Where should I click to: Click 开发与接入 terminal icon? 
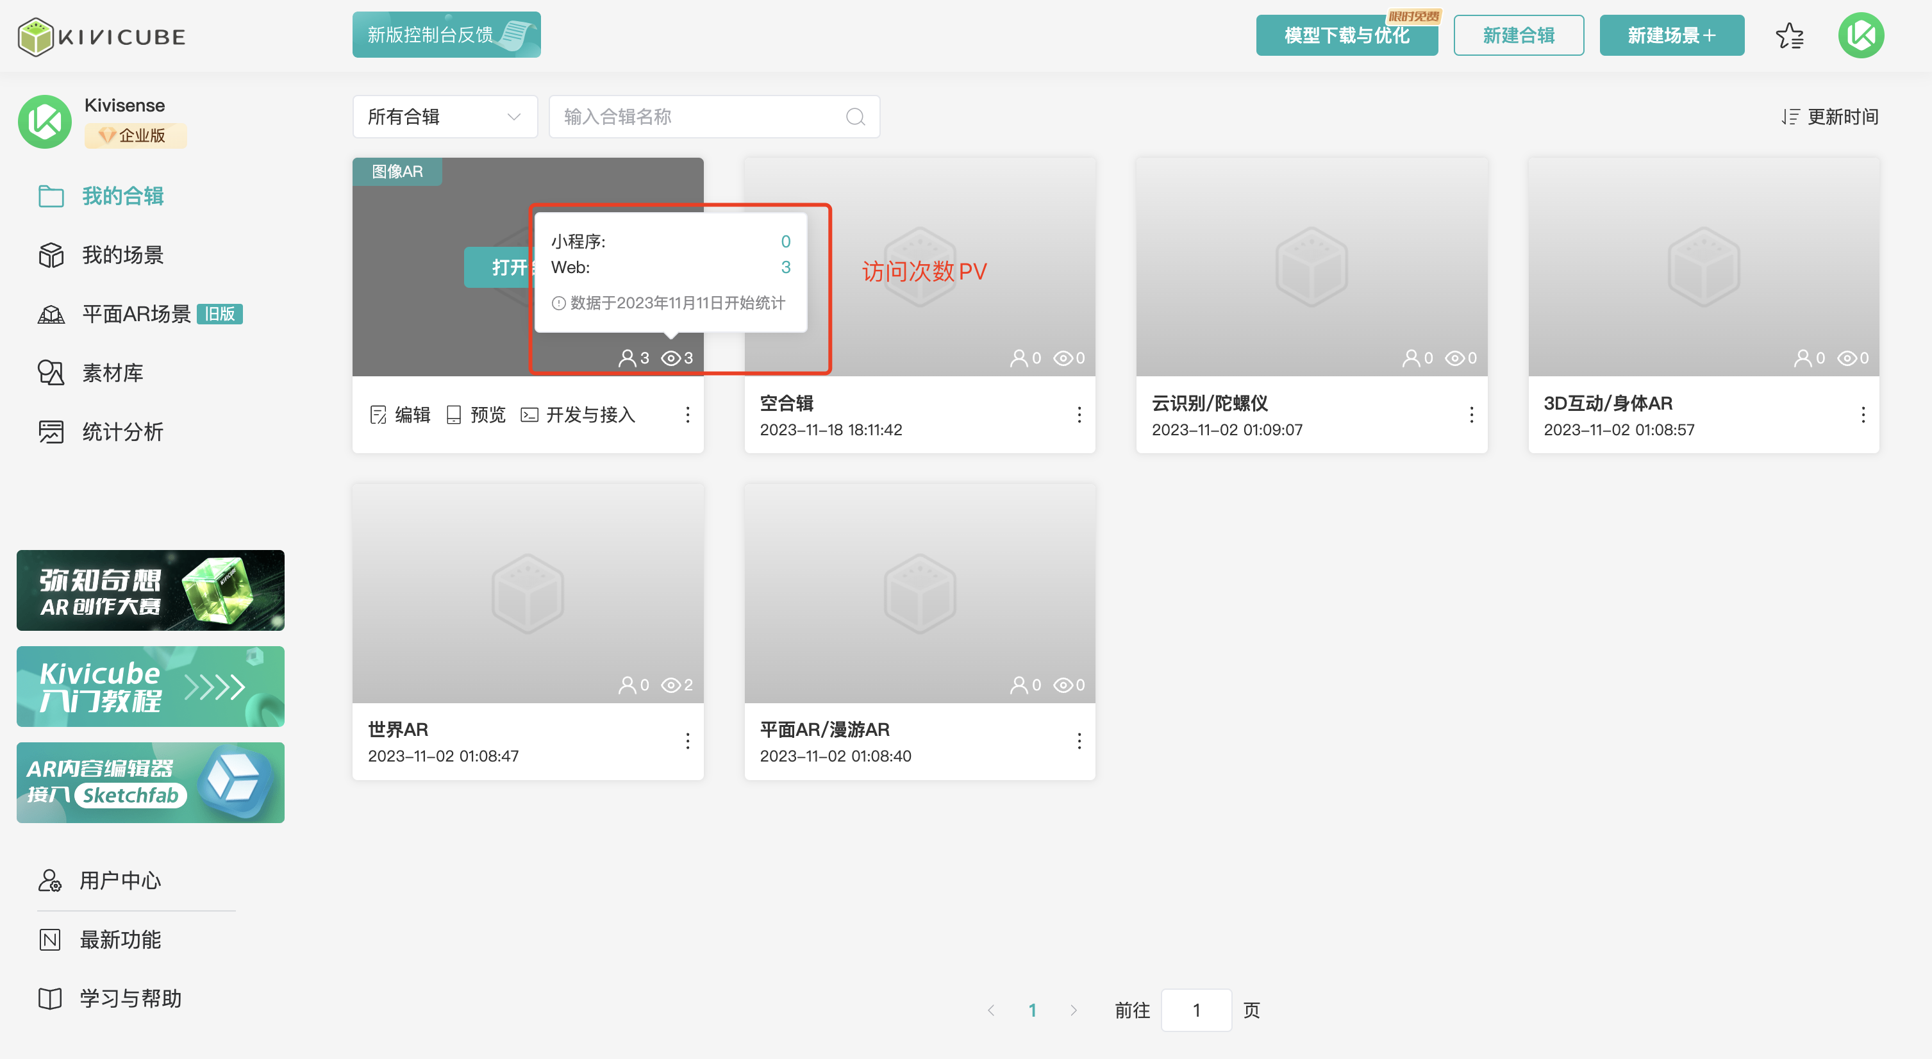coord(529,415)
